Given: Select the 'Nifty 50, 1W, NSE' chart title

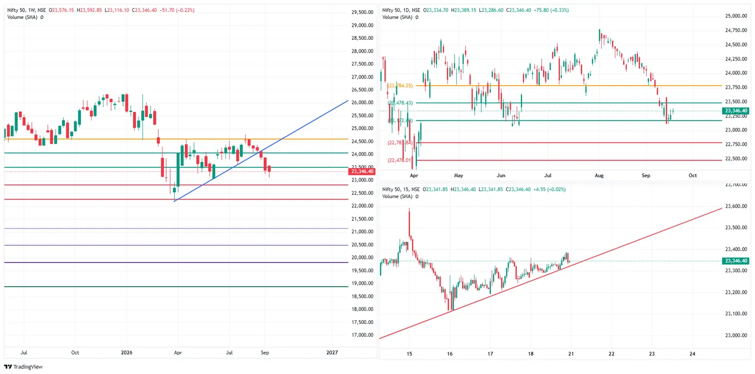Looking at the screenshot, I should [26, 10].
